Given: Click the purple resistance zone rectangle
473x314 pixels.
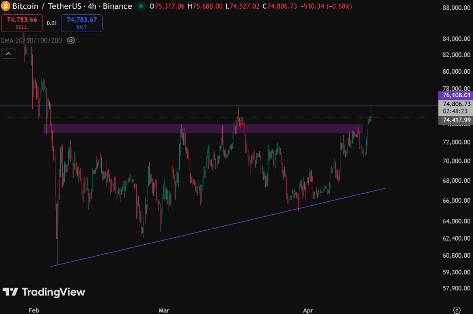Looking at the screenshot, I should click(x=203, y=128).
